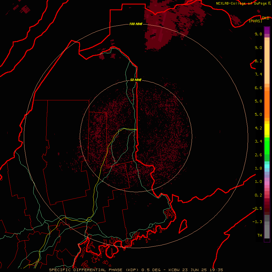Screen dimensions: 272x272
Task: Click the 5.0 legend value
Action: (258, 115)
